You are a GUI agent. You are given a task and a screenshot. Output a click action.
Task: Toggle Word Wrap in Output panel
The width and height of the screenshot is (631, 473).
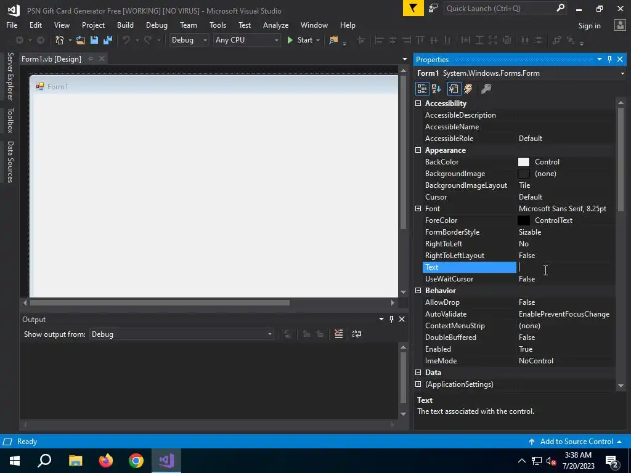point(357,334)
